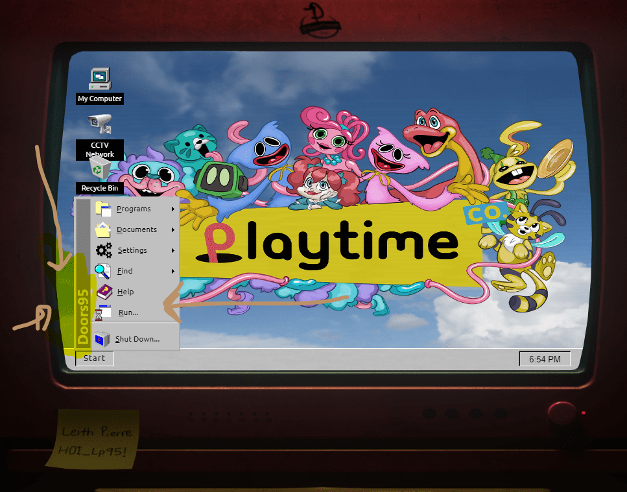Open the Recycle Bin icon
Viewport: 627px width, 492px height.
point(100,167)
